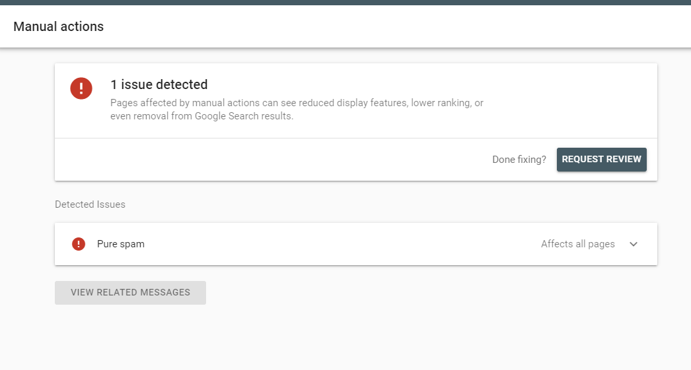Click the 'Done fixing?' prompt text

519,160
